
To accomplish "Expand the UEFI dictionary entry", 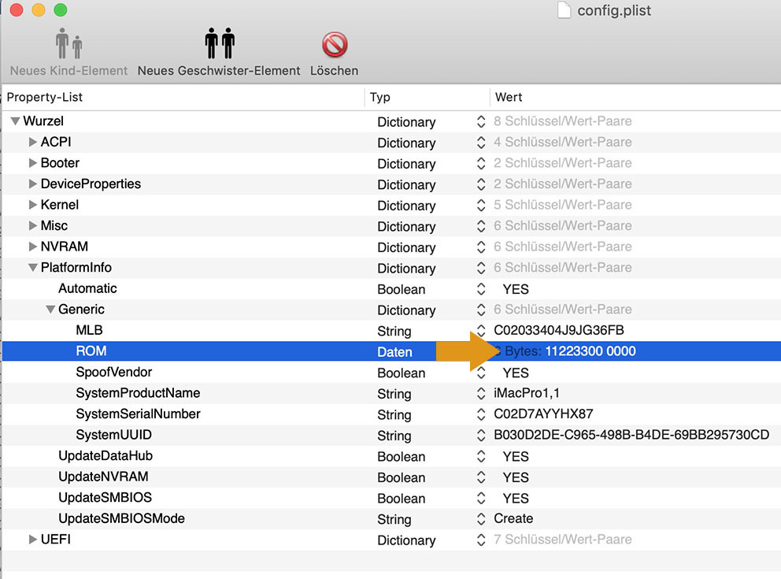I will pos(33,540).
